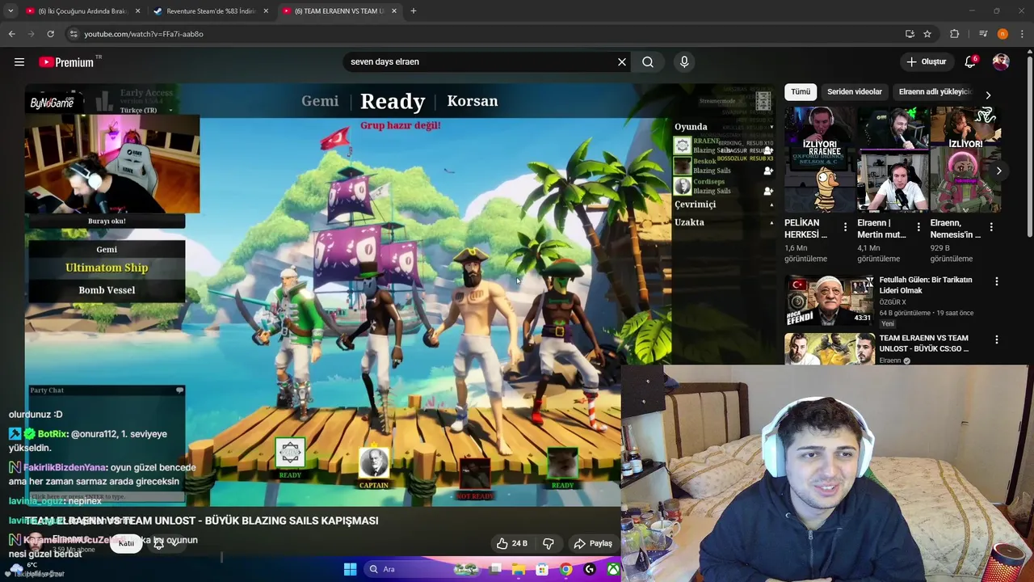Image resolution: width=1034 pixels, height=582 pixels.
Task: Open options for recommended TEAM ELRAENN video
Action: point(996,340)
